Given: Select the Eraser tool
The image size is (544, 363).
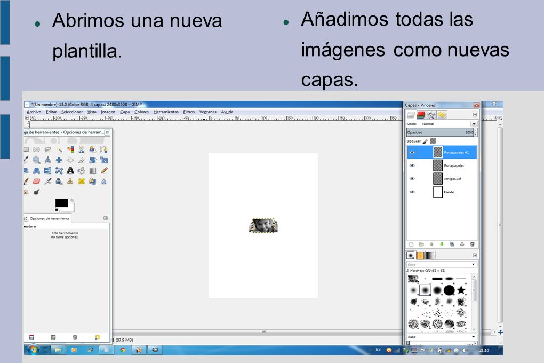Looking at the screenshot, I should (36, 181).
